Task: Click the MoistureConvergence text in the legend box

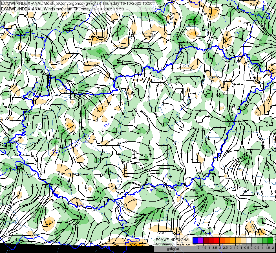Action: pos(173,244)
